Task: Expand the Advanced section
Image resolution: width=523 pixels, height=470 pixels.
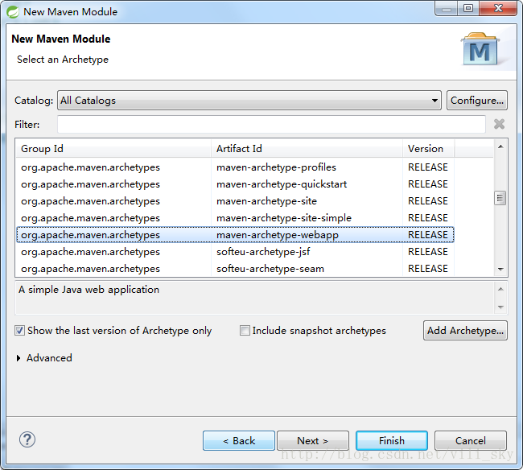Action: [19, 358]
